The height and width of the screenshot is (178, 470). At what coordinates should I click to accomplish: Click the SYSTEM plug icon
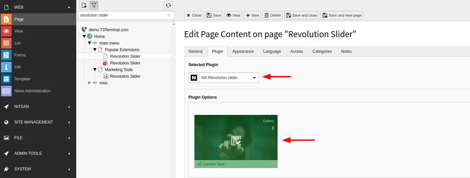point(6,169)
